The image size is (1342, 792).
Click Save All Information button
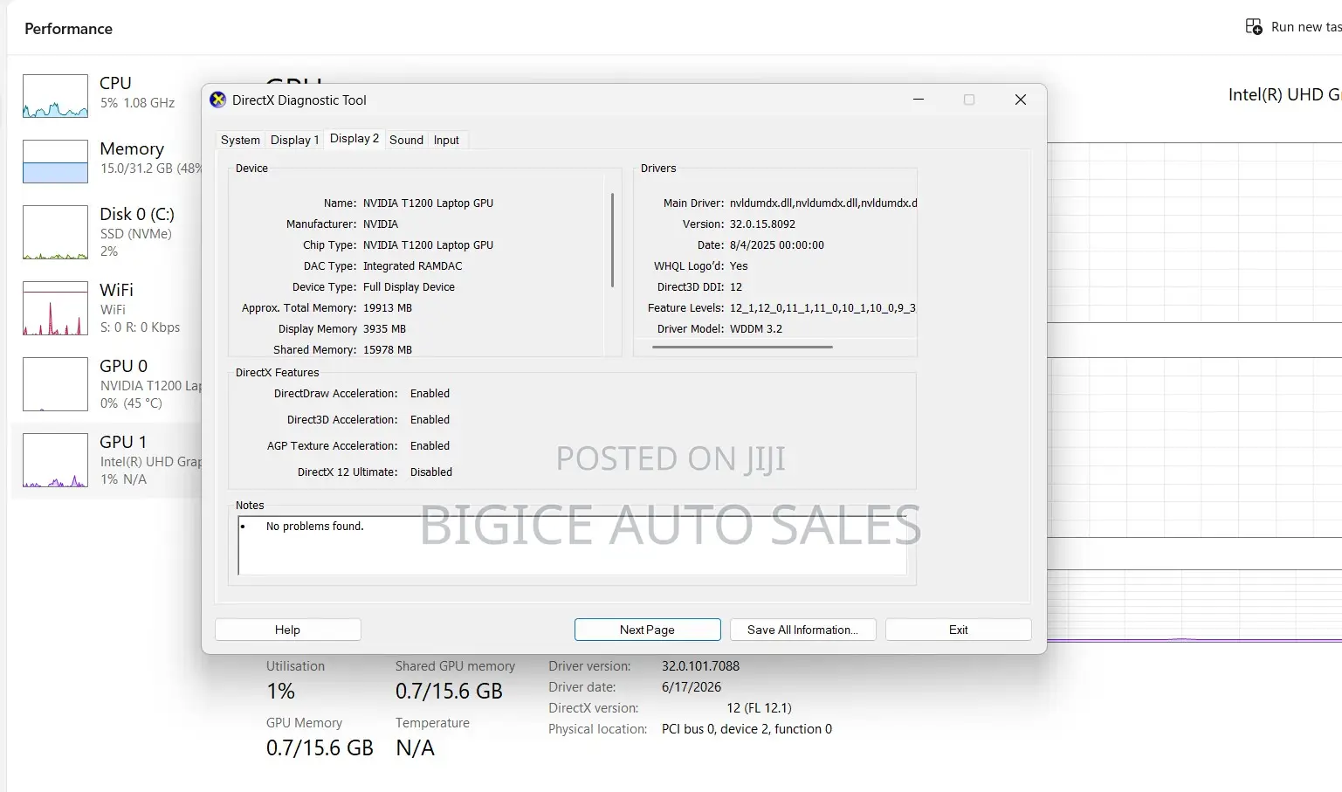802,630
